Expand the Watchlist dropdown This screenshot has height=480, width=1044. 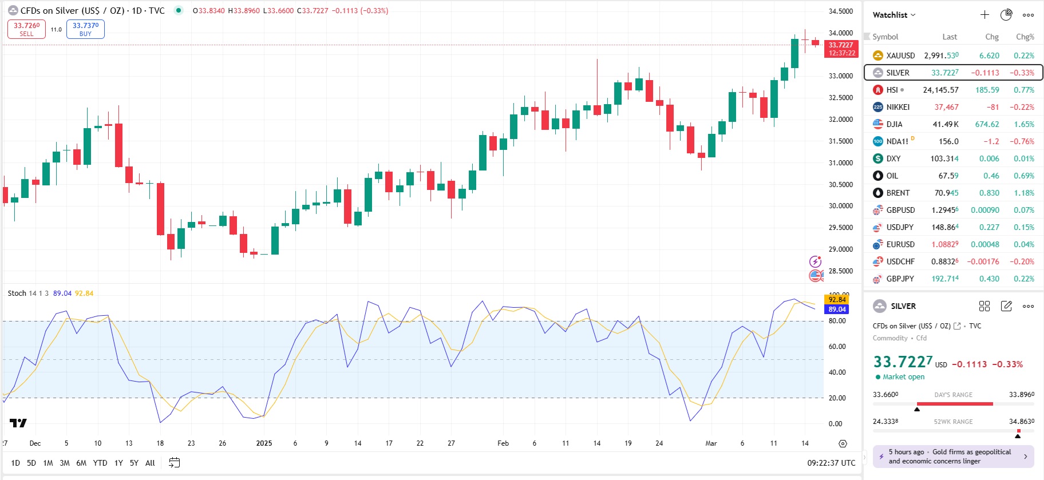coord(894,15)
